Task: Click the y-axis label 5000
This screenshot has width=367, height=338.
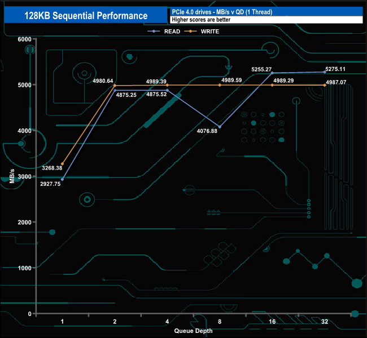Action: point(25,85)
